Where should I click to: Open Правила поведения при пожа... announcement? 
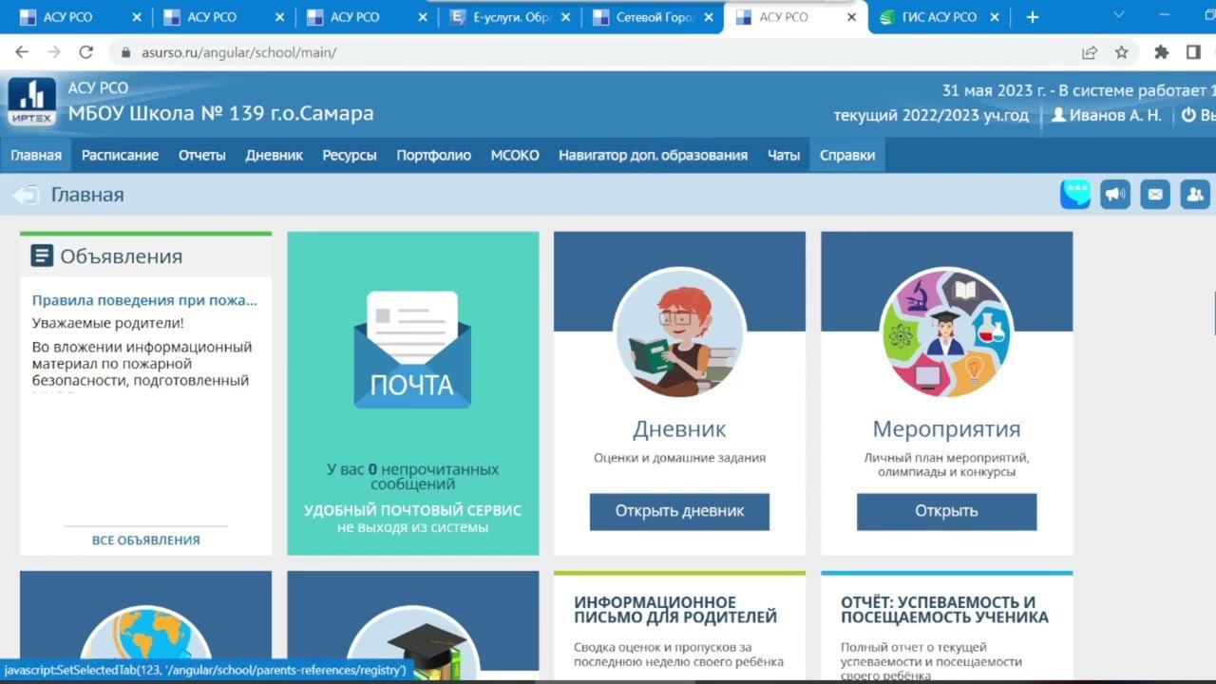click(144, 300)
